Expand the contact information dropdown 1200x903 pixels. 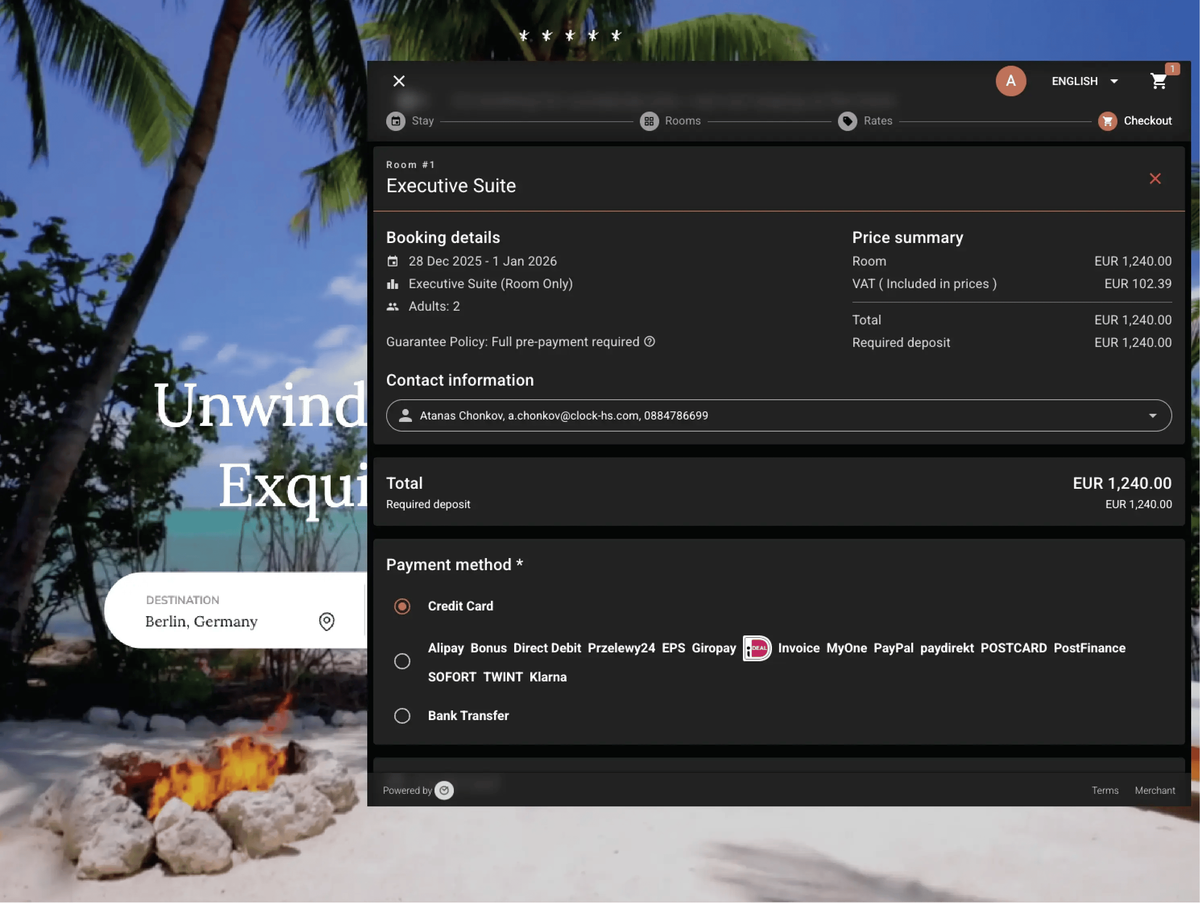[x=1152, y=416]
